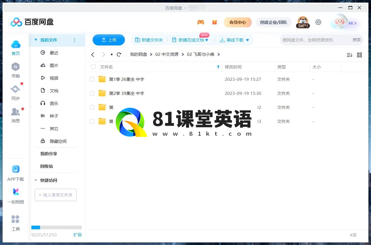
Task: Expand the 离线下载 dropdown arrow
Action: pyautogui.click(x=248, y=40)
